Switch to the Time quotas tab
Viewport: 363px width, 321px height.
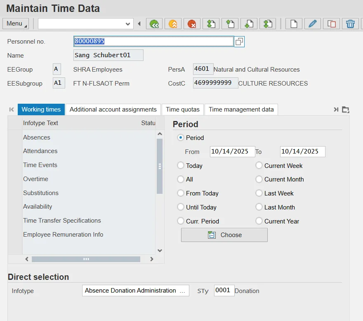pyautogui.click(x=183, y=109)
